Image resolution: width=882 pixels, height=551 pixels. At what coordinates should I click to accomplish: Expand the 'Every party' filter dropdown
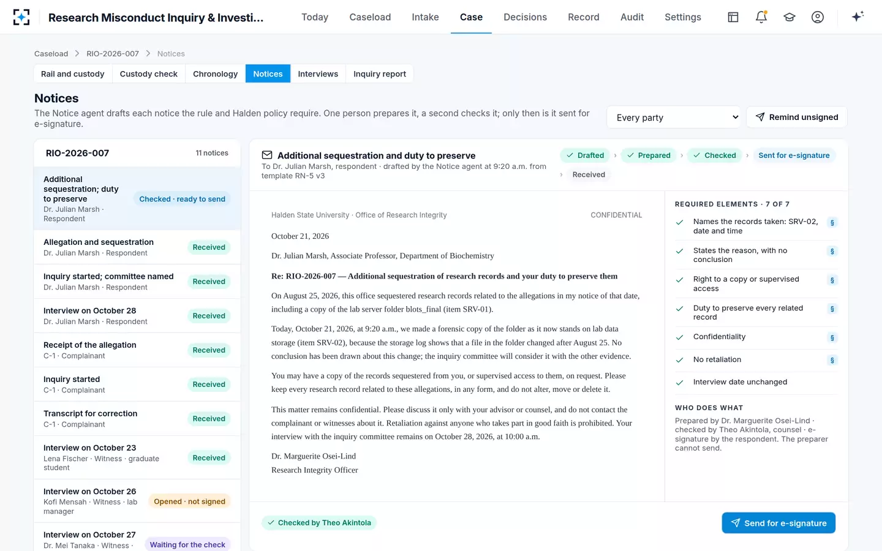674,118
